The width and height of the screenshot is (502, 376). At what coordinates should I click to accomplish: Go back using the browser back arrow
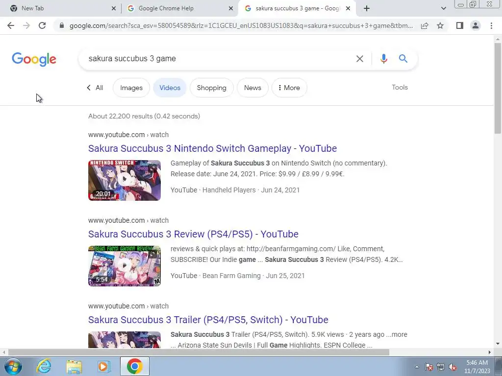pos(11,25)
